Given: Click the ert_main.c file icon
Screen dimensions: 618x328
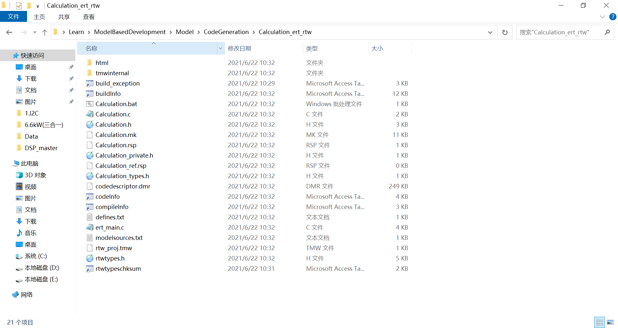Looking at the screenshot, I should click(x=89, y=227).
